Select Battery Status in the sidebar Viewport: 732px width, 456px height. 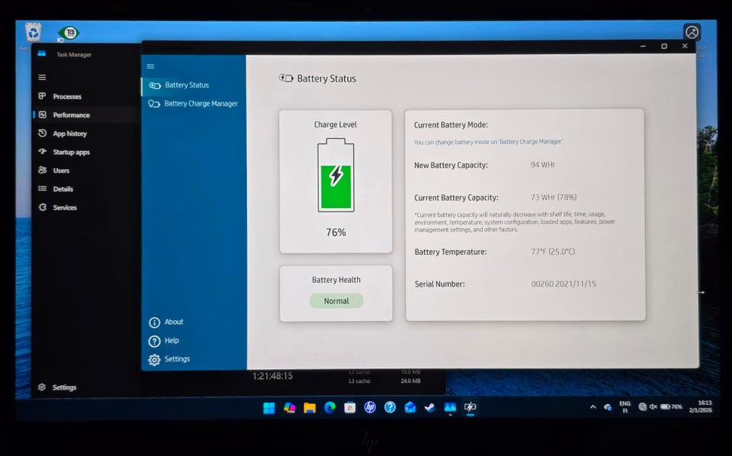193,85
